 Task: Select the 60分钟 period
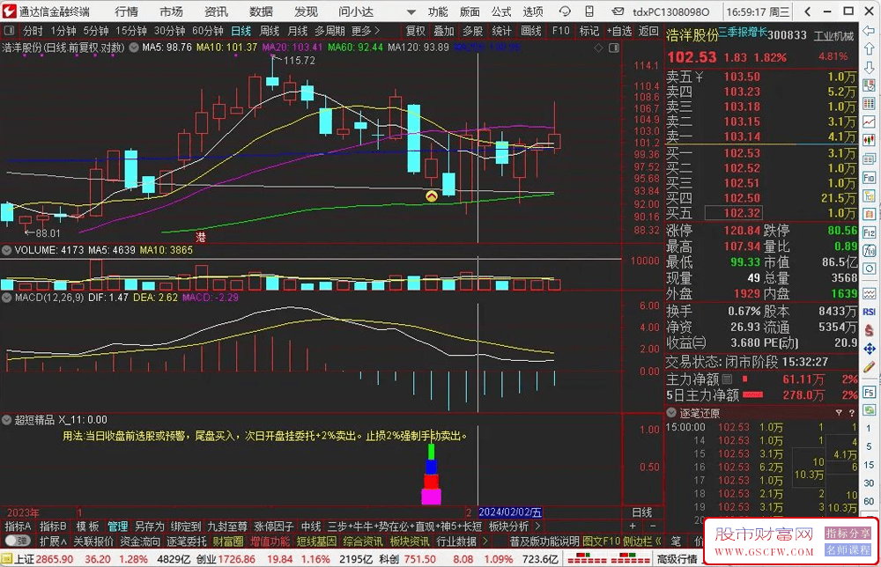pos(208,31)
